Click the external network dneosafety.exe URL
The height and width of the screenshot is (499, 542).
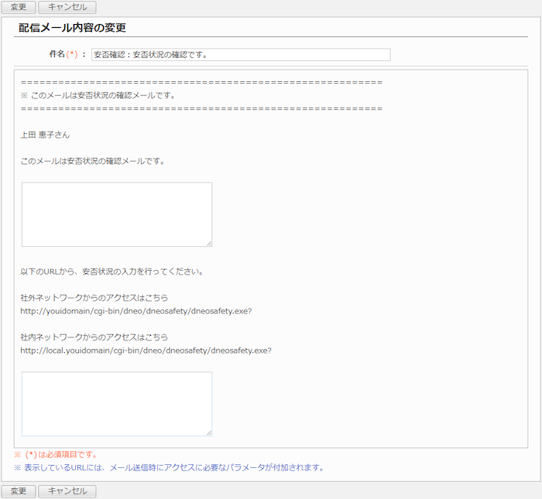coord(135,311)
